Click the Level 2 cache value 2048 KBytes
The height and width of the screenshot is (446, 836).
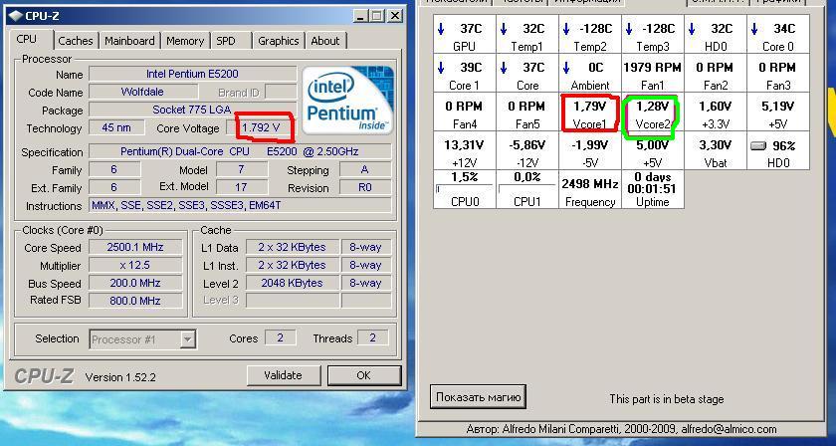pyautogui.click(x=293, y=284)
